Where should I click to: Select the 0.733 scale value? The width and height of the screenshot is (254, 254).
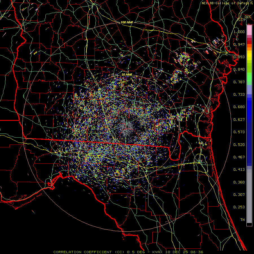239,95
